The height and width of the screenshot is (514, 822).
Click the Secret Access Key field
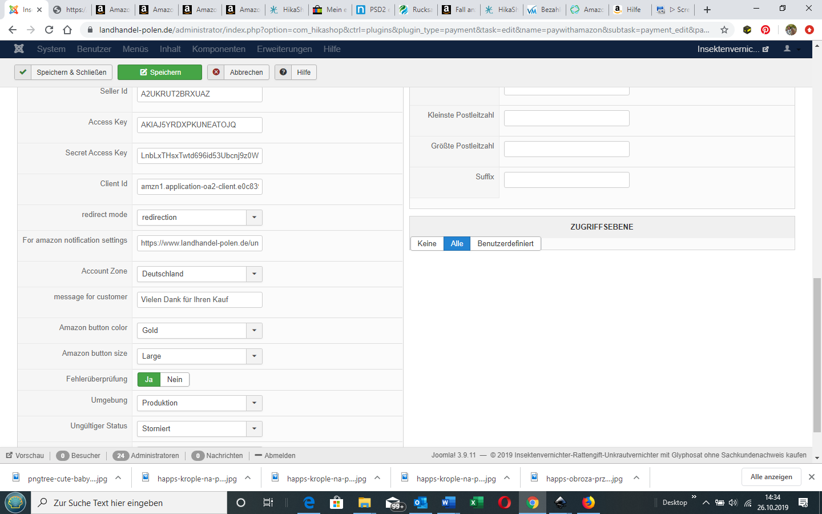point(200,156)
